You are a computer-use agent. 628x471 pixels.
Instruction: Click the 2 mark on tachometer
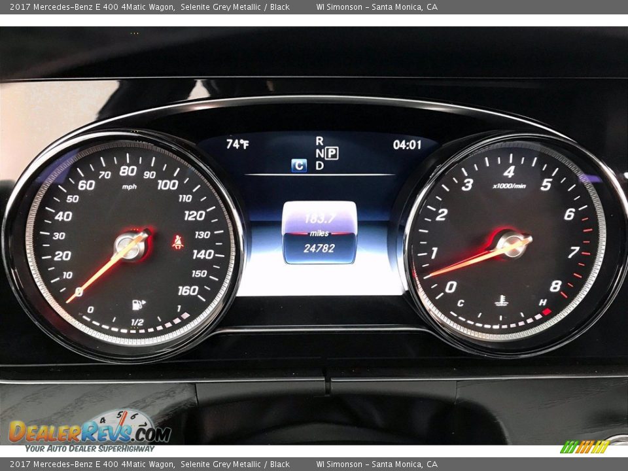tap(442, 215)
